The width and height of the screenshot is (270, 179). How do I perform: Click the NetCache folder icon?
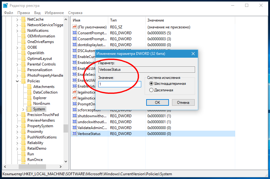point(24,19)
